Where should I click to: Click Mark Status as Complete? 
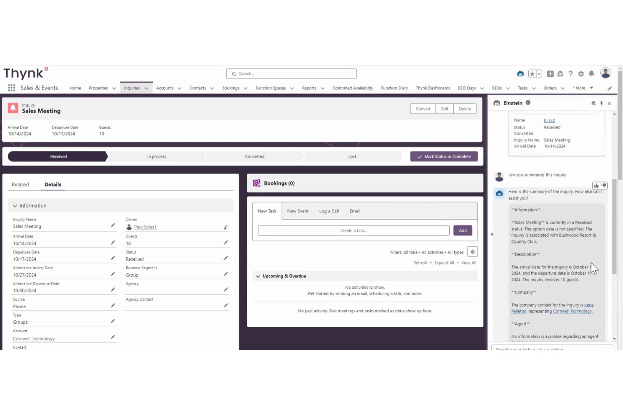444,156
